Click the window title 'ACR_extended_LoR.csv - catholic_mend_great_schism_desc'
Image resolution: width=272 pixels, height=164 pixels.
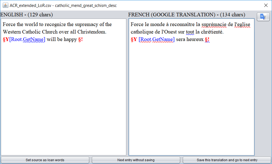[63, 5]
